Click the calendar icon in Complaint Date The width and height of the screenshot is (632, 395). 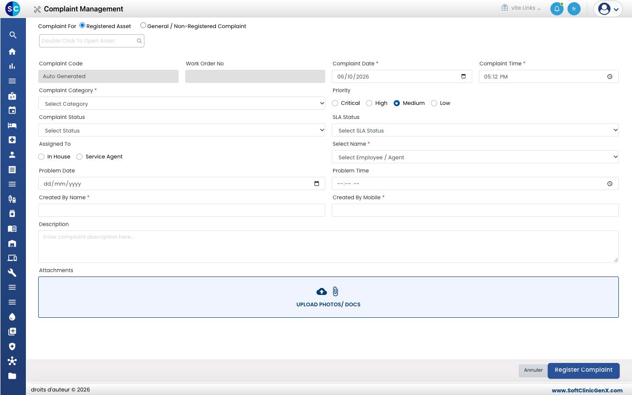click(463, 76)
